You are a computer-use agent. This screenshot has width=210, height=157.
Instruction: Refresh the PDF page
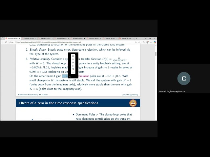pos(6,42)
